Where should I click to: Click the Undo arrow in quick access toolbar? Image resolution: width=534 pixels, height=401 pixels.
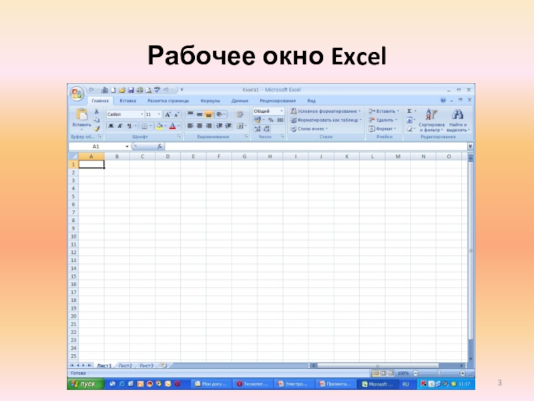click(x=166, y=90)
